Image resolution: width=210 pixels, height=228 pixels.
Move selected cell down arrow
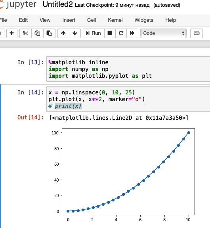pyautogui.click(x=75, y=33)
